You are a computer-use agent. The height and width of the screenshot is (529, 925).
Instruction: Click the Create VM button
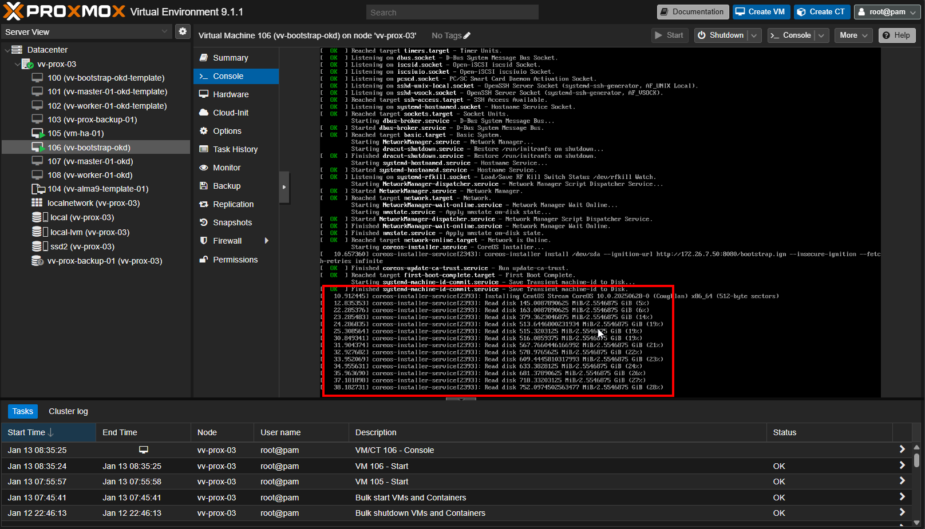760,12
